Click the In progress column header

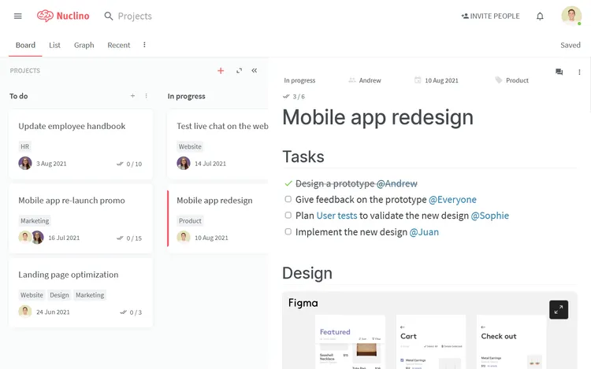pyautogui.click(x=186, y=96)
